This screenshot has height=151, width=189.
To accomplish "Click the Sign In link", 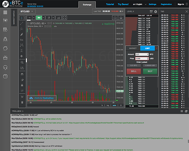I will [x=181, y=4].
